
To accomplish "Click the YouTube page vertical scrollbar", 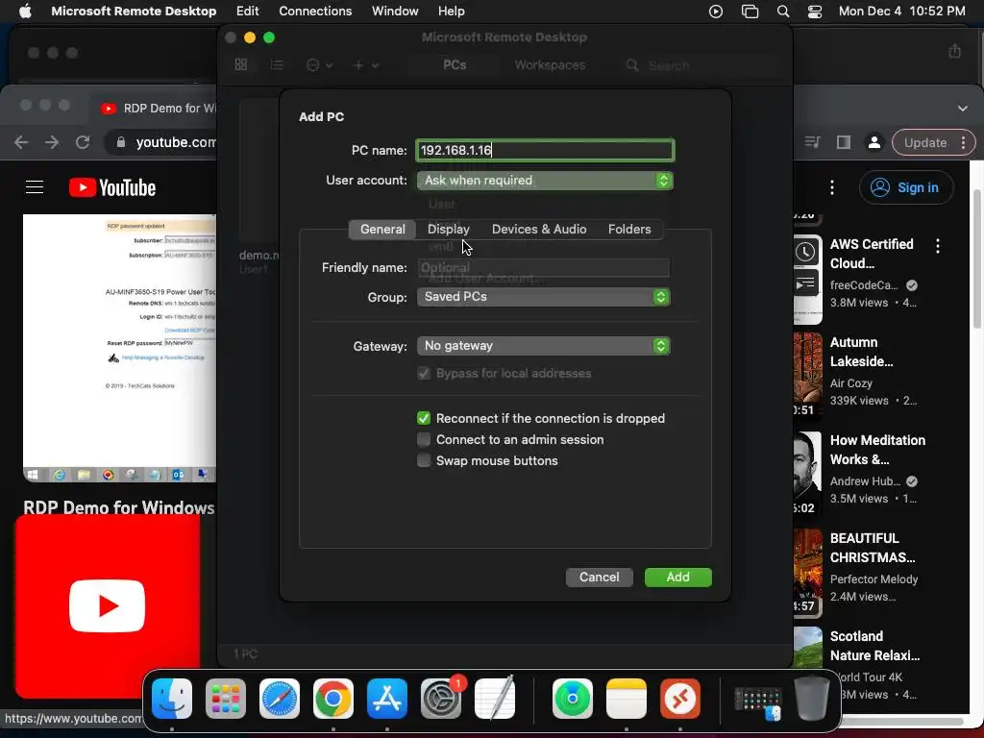I will [x=976, y=258].
